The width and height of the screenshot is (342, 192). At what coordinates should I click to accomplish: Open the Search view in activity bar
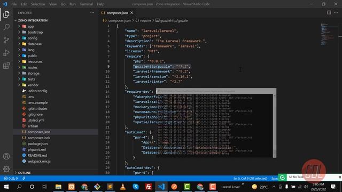pos(6,27)
